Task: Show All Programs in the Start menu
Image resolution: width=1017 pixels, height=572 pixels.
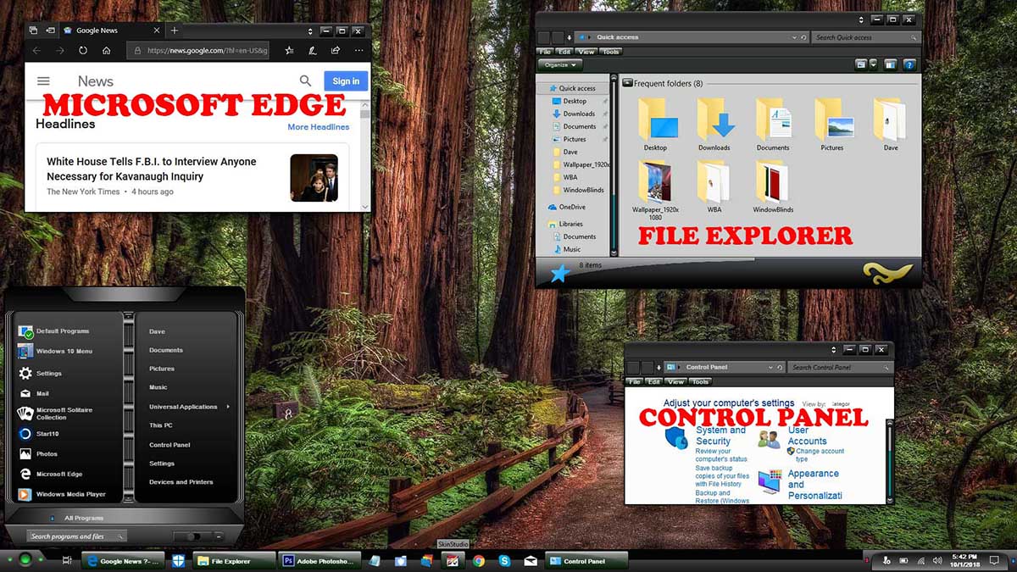Action: (84, 518)
